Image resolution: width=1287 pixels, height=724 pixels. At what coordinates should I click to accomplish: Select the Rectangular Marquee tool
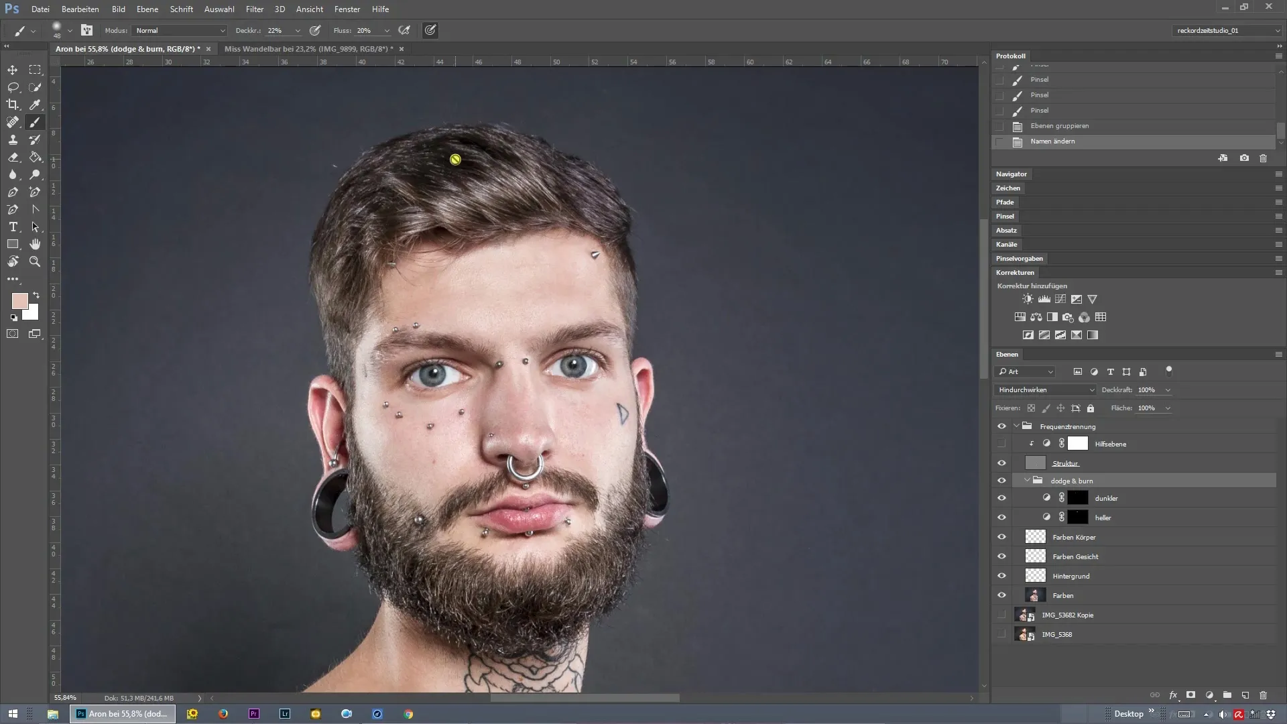pos(35,70)
